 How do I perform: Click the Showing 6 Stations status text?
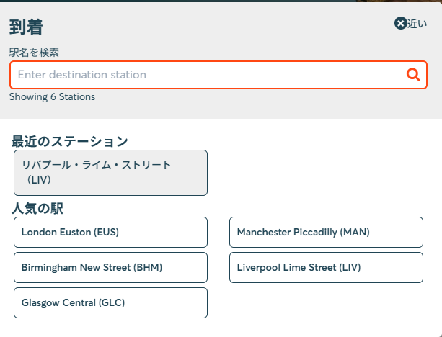(x=52, y=96)
